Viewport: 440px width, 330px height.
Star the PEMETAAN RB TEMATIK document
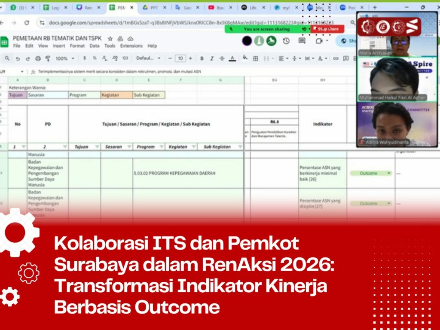tap(110, 39)
